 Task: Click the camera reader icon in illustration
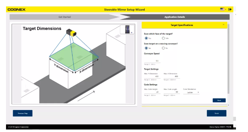click(x=71, y=32)
